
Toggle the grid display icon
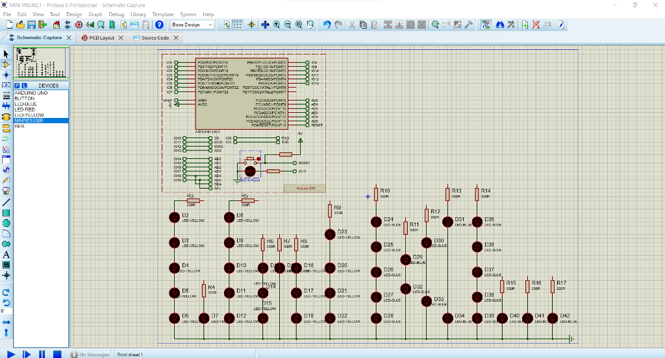pyautogui.click(x=238, y=25)
